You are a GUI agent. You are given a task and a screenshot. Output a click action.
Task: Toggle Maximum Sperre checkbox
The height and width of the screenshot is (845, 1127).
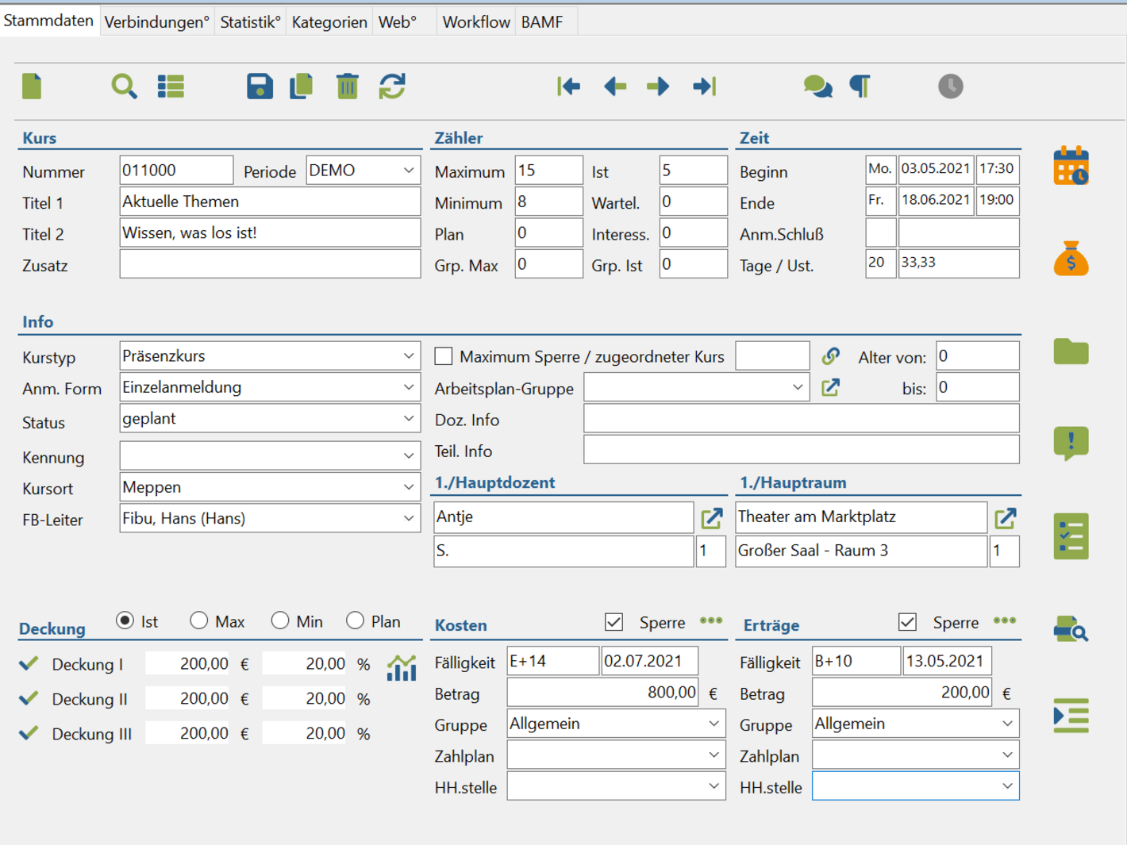pos(444,356)
